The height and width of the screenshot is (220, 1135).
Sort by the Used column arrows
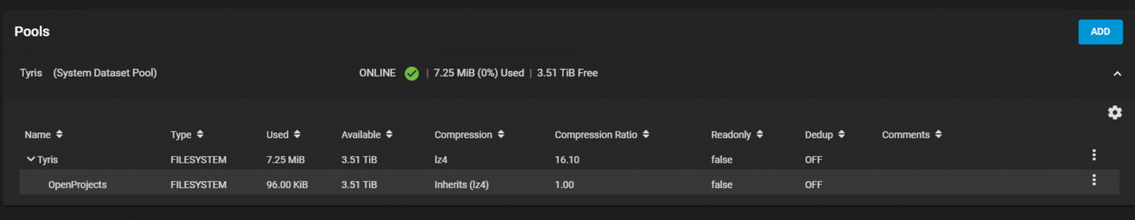tap(297, 134)
